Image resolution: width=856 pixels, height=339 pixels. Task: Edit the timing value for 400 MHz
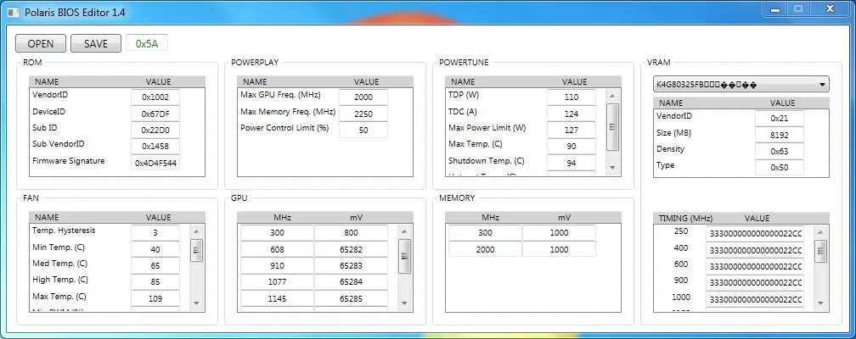tap(755, 250)
